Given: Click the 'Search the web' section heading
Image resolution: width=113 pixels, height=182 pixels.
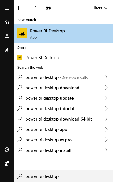Looking at the screenshot, I should pos(30,67).
